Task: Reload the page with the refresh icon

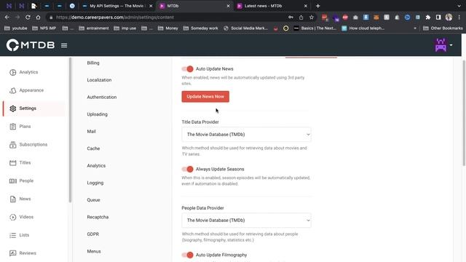Action: [x=28, y=17]
